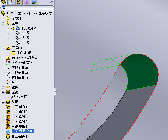Click the 右视基准面 text label
The width and height of the screenshot is (168, 140).
(20, 77)
